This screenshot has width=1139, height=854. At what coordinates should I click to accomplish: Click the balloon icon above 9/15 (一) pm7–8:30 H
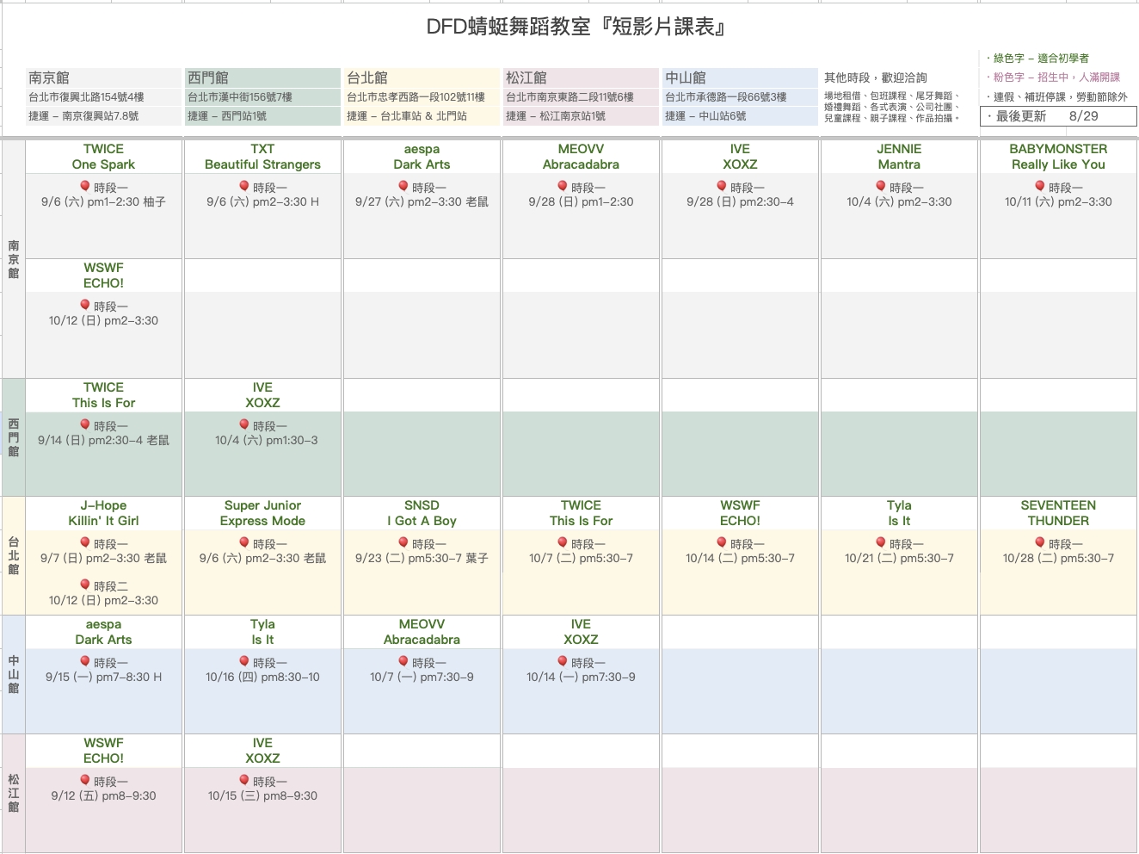85,661
